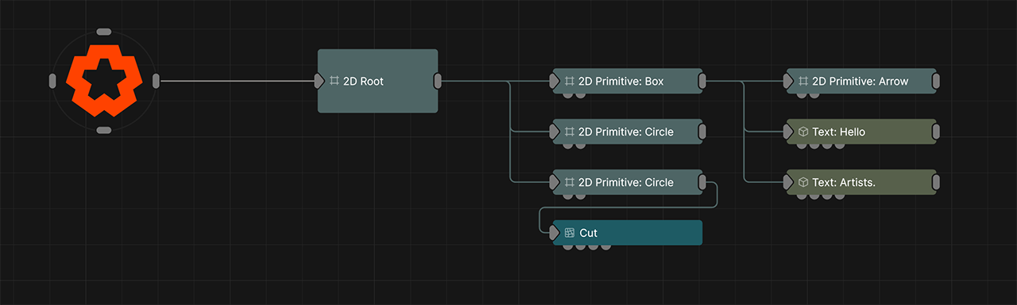Select the Cut node
The width and height of the screenshot is (1017, 305).
628,233
